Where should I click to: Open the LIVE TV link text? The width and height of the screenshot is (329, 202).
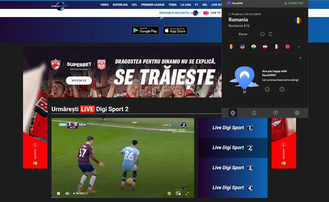(216, 13)
